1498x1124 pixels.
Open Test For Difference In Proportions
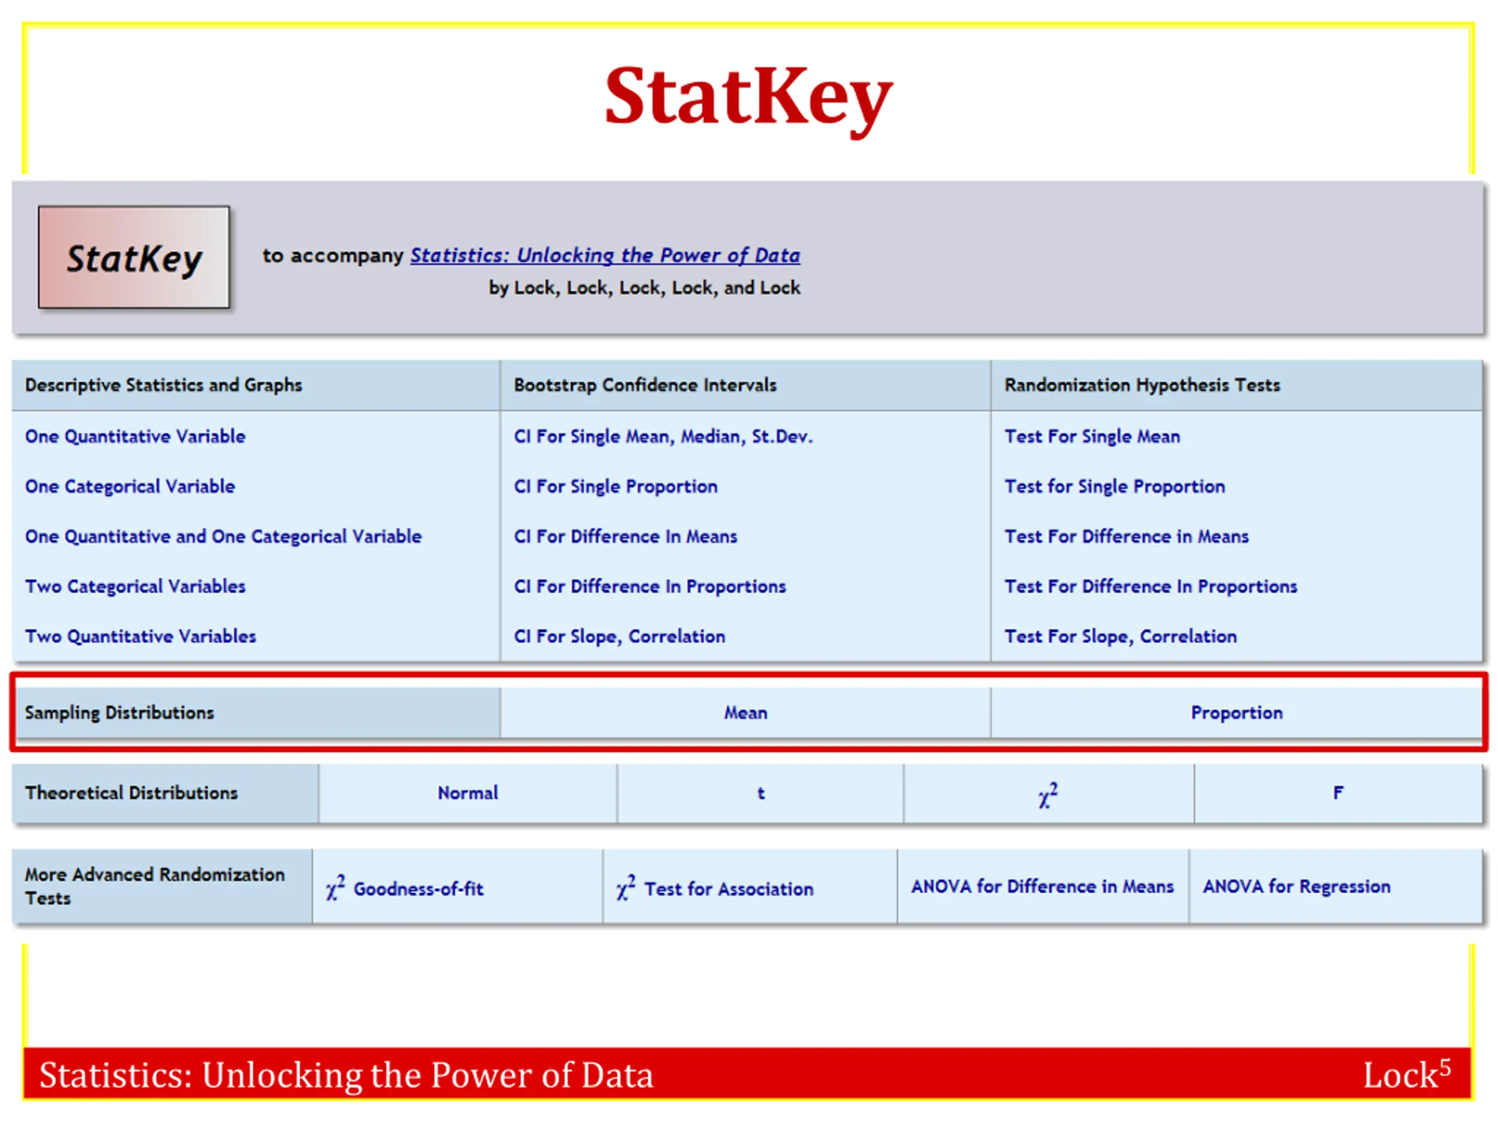[x=1150, y=586]
